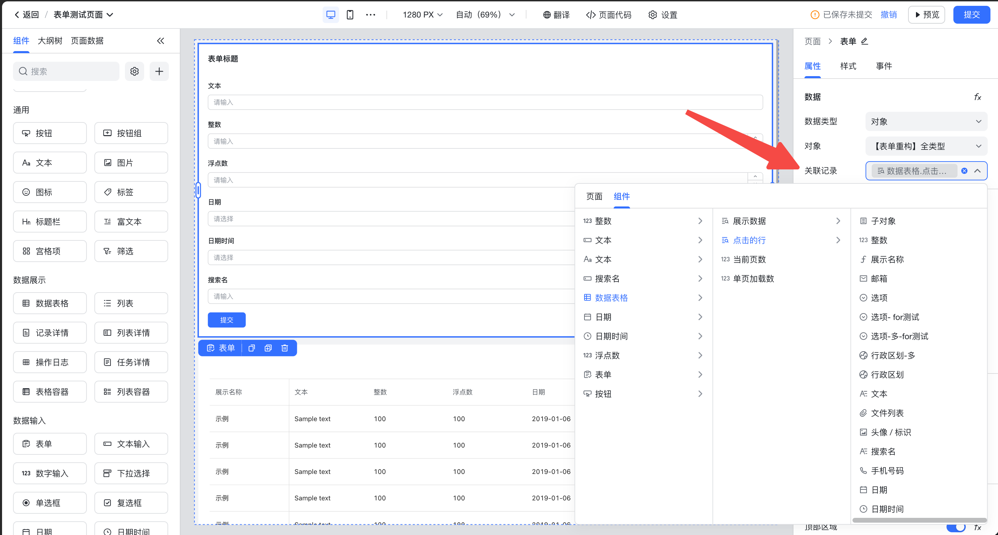Add 单选框 component from palette

click(x=50, y=502)
